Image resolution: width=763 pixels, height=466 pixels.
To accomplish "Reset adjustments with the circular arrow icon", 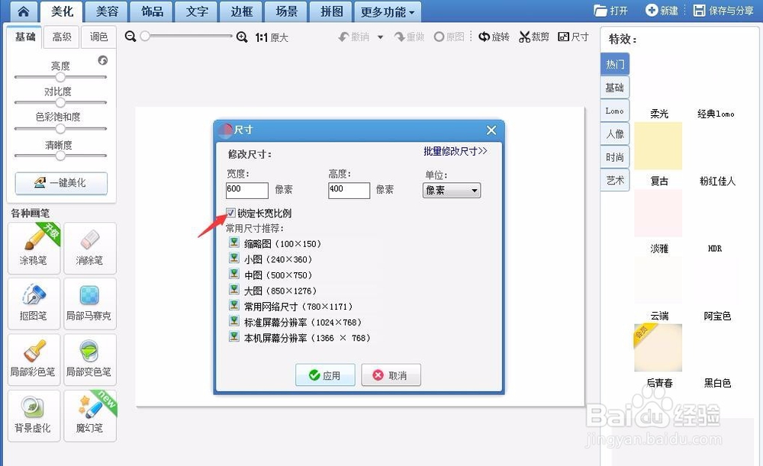I will (x=103, y=60).
